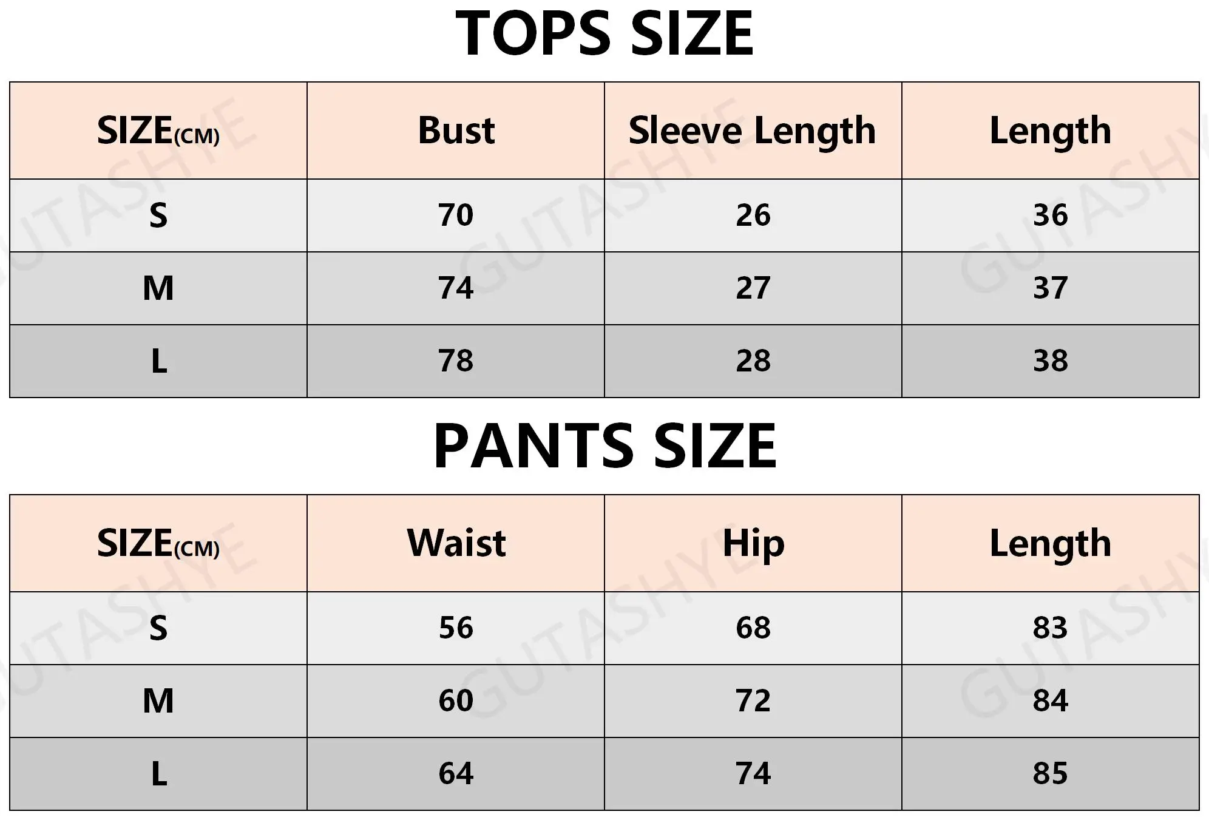
Task: Click waist value 56 for size S
Action: 456,628
